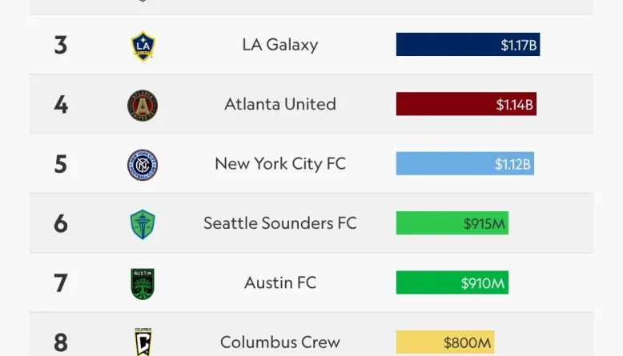Click the New York City FC badge
623x356 pixels.
click(143, 165)
